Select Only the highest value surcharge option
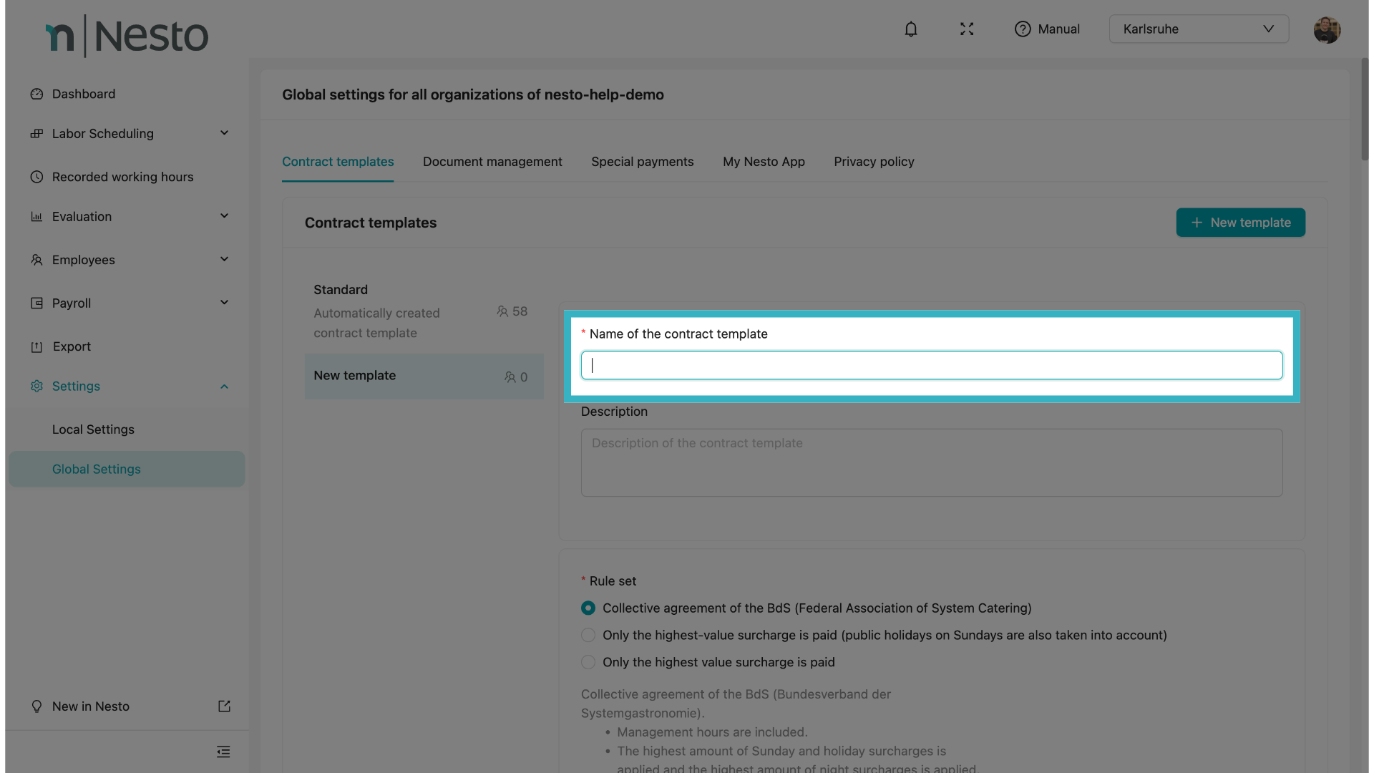Screen dimensions: 1374x773 588,662
